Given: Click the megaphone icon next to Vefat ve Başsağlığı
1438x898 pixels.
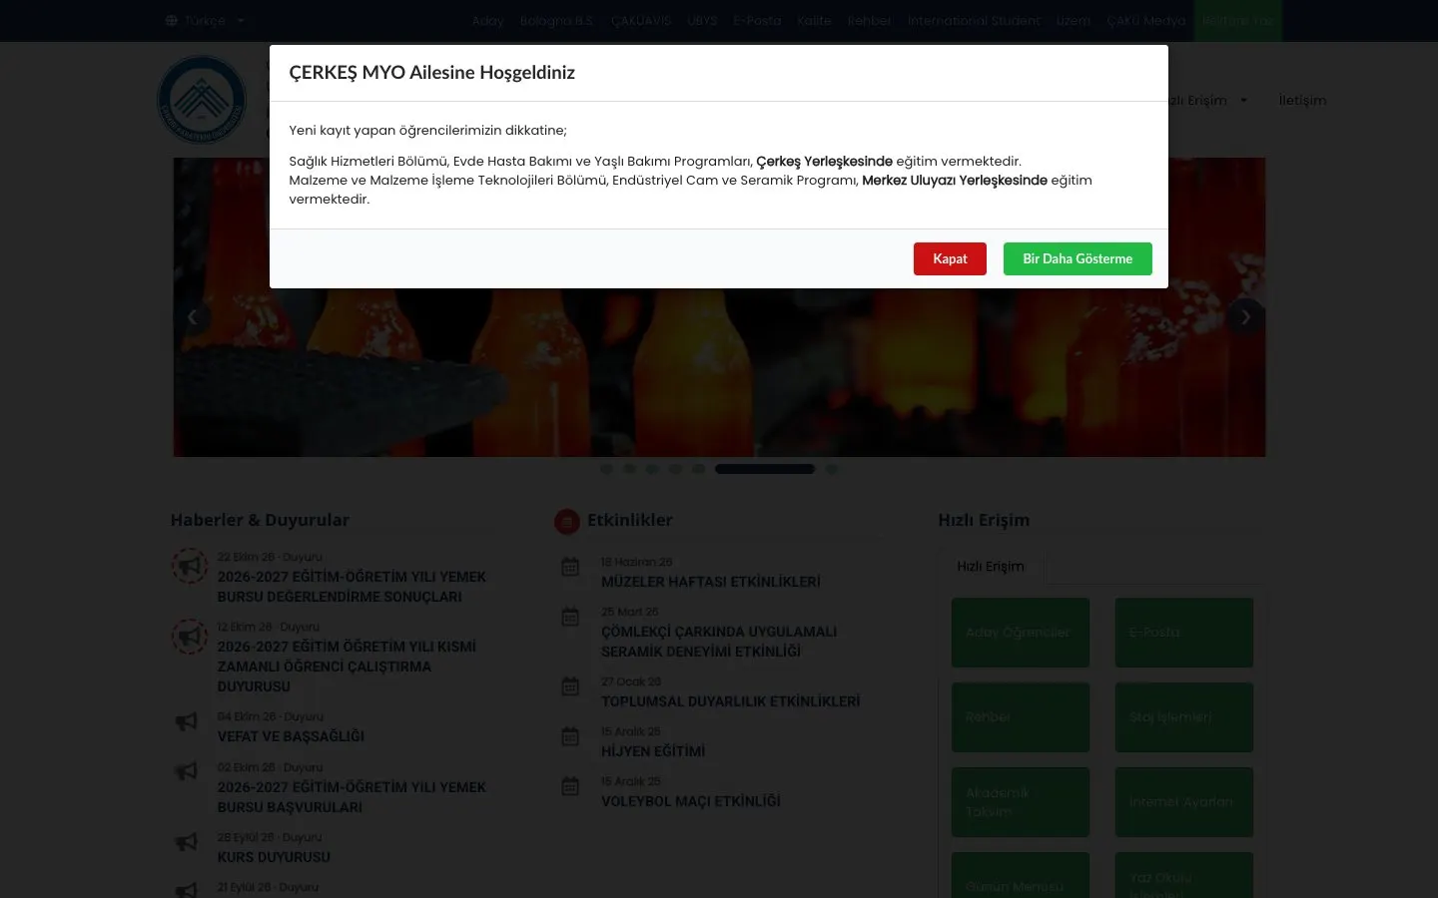Looking at the screenshot, I should (187, 720).
